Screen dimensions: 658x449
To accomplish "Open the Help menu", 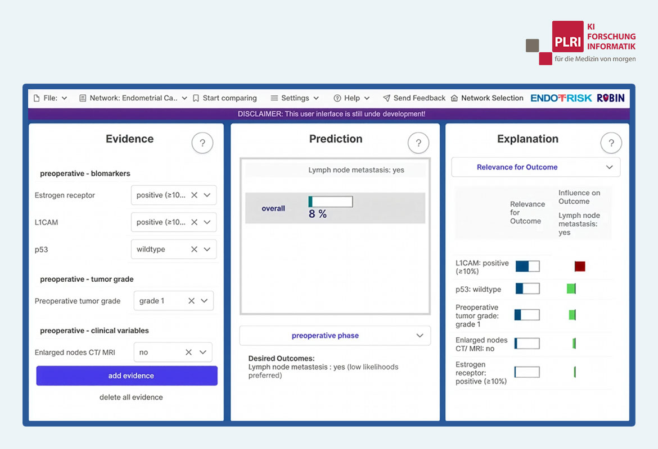I will click(x=351, y=98).
